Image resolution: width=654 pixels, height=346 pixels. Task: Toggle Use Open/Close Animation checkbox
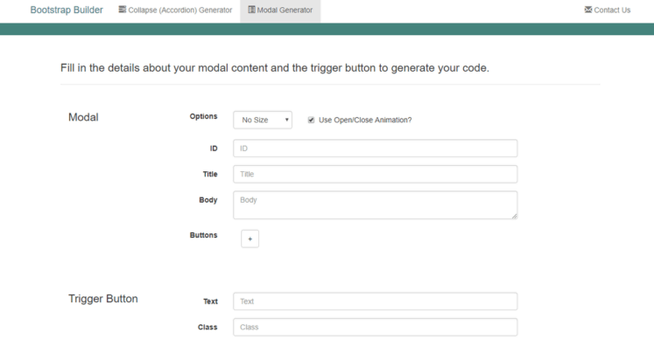pos(311,120)
